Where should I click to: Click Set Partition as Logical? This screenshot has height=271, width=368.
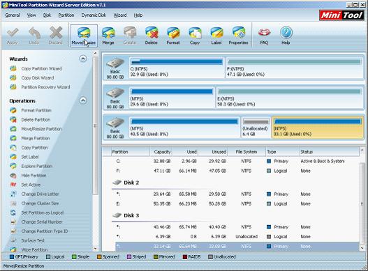tap(42, 212)
